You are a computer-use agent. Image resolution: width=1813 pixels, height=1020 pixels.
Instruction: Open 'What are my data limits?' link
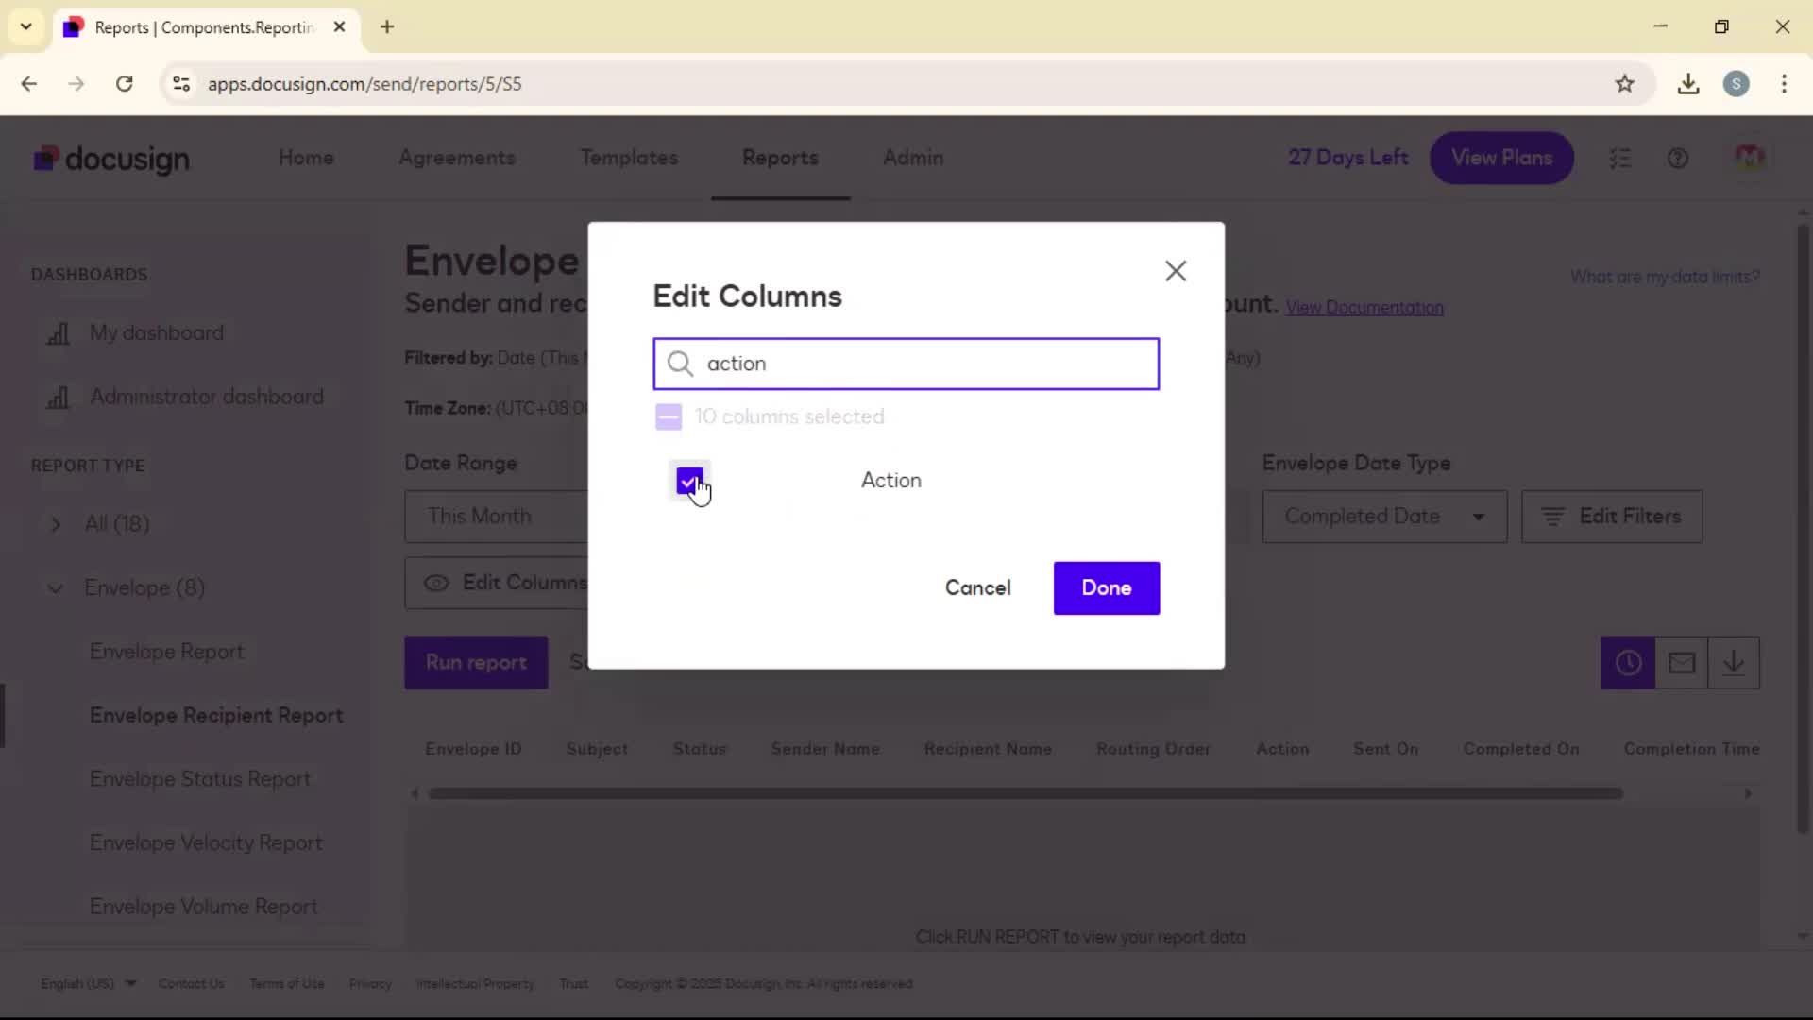[x=1665, y=277]
